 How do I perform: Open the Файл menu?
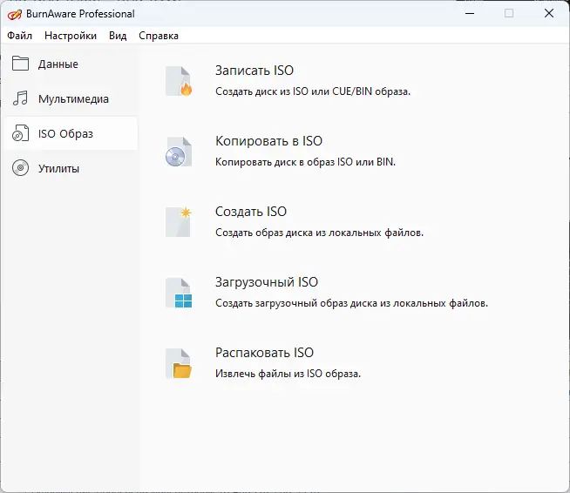pos(19,36)
